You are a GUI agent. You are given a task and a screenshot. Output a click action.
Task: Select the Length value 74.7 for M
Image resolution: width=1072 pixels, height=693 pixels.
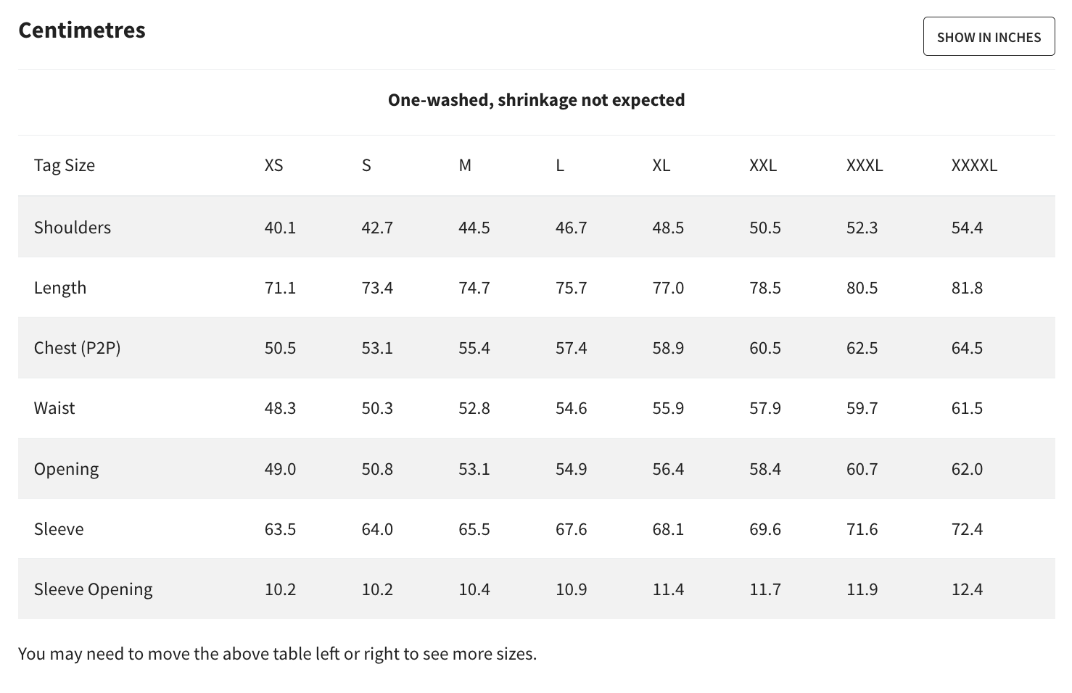point(474,288)
